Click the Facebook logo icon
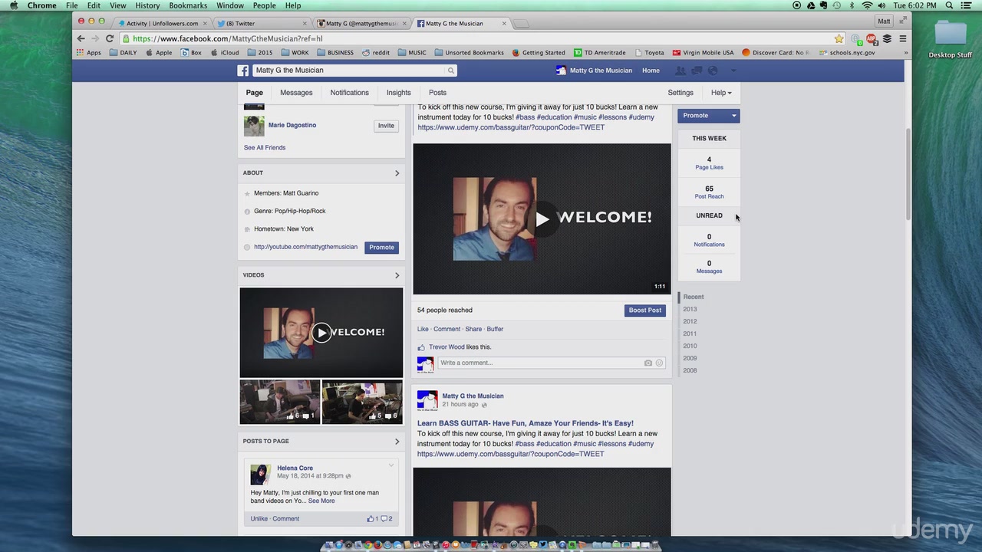 point(242,71)
